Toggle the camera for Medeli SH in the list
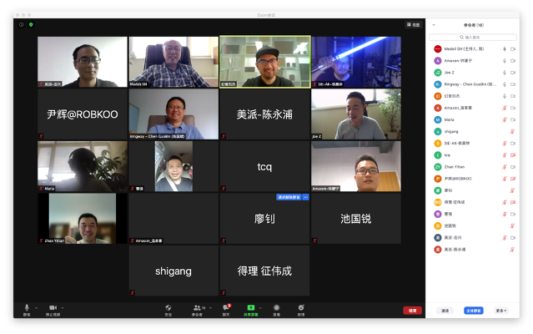Image resolution: width=533 pixels, height=334 pixels. coord(514,49)
